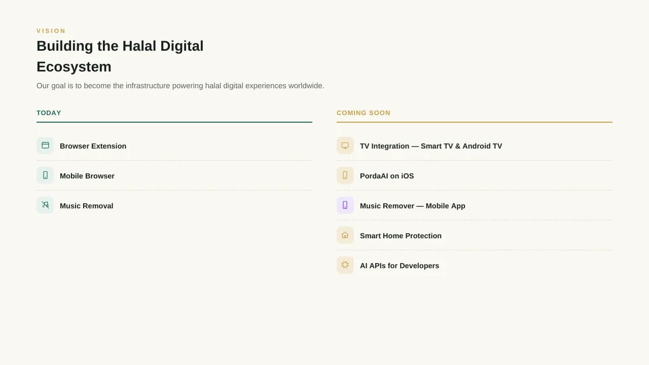Viewport: 649px width, 365px height.
Task: Click the VISION section label
Action: 51,31
